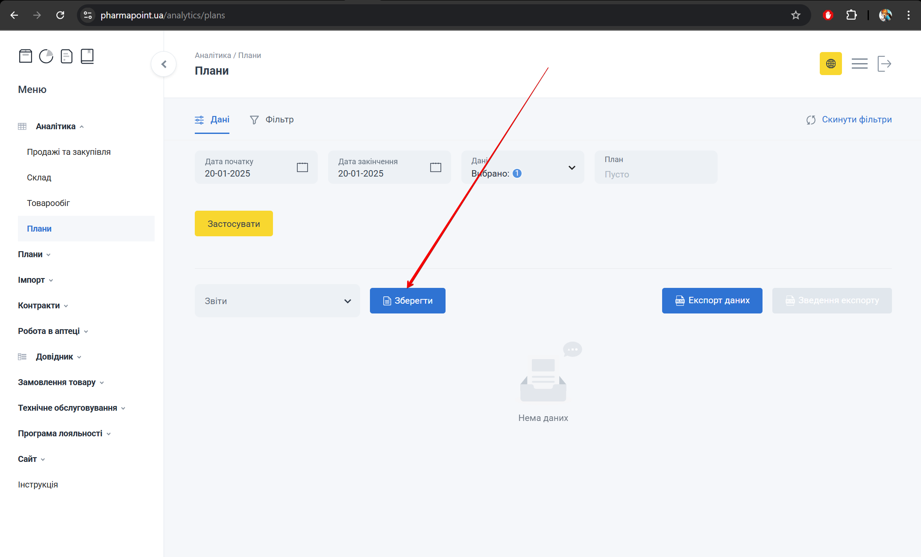Collapse sidebar with the left chevron button

[x=164, y=64]
